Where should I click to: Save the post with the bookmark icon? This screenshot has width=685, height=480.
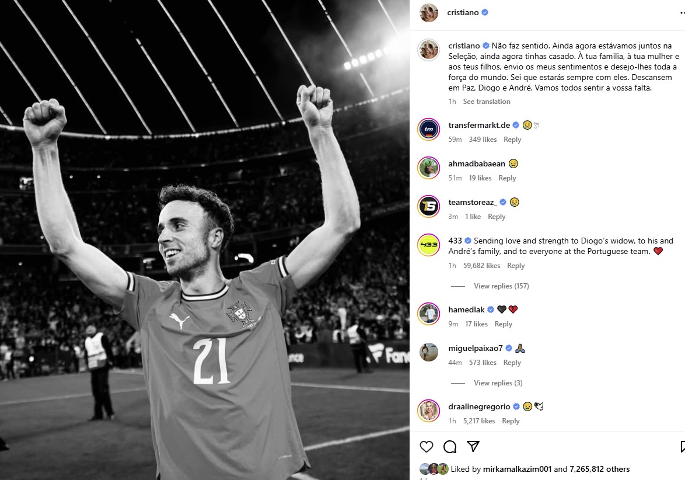click(683, 447)
